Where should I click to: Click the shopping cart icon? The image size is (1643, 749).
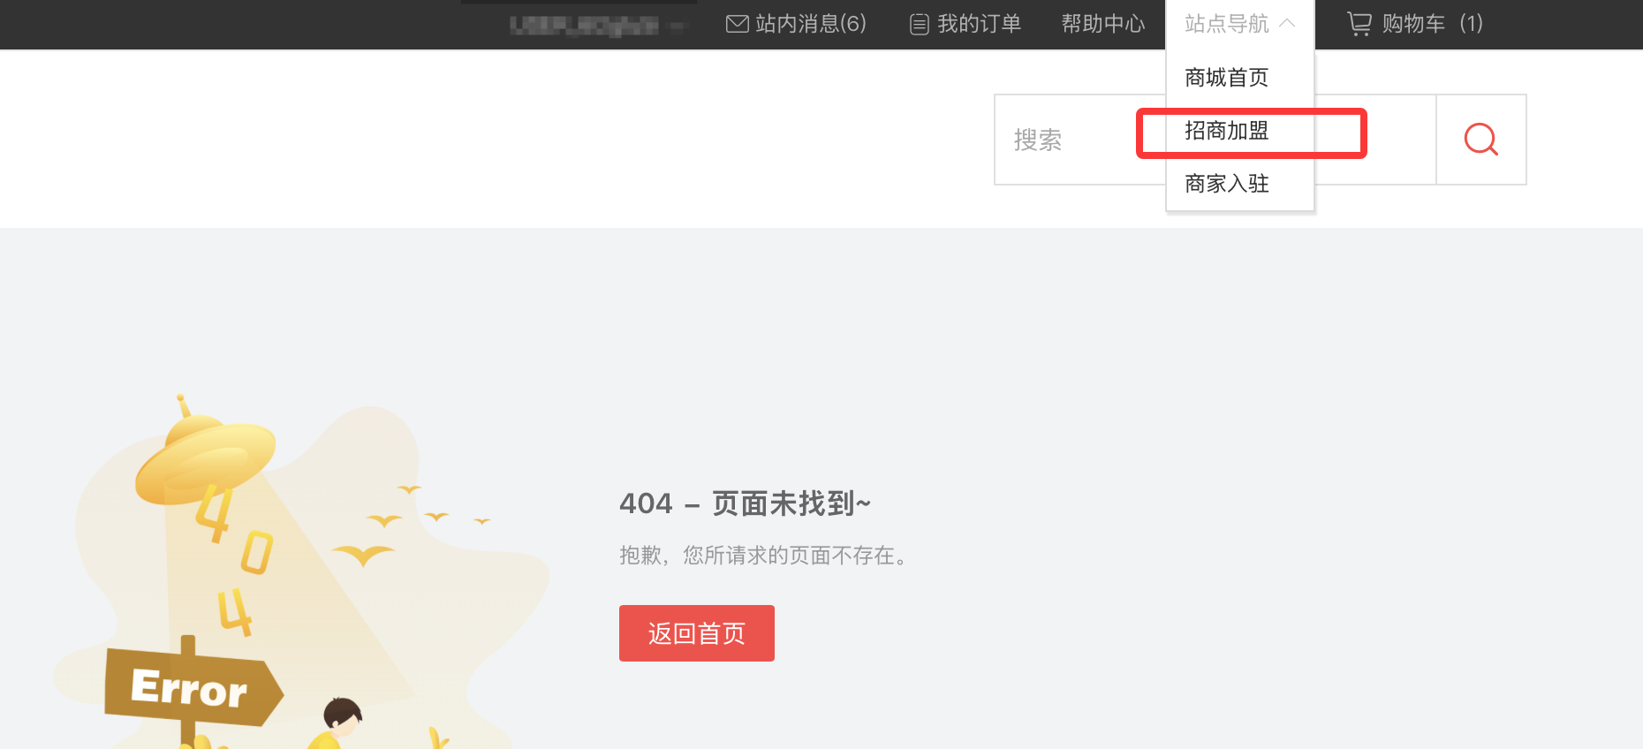(x=1359, y=24)
